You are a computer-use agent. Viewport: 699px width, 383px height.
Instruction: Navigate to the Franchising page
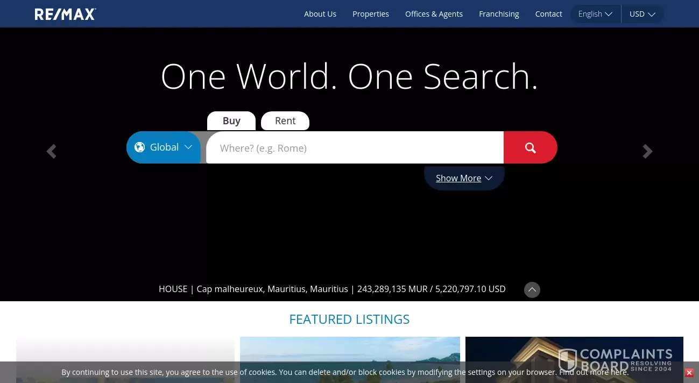[499, 14]
